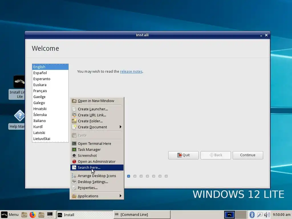This screenshot has height=219, width=292.
Task: Click the Properties magnifier icon
Action: 74,188
